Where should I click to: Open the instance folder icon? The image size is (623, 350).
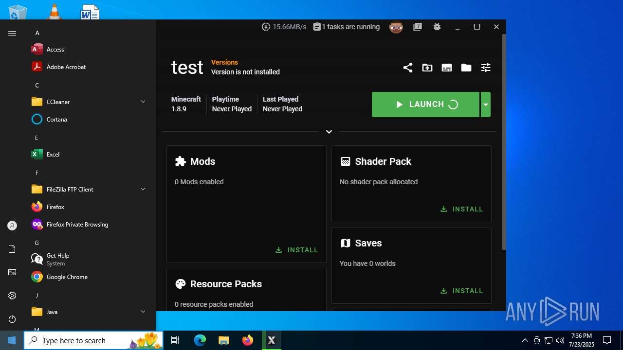click(466, 68)
